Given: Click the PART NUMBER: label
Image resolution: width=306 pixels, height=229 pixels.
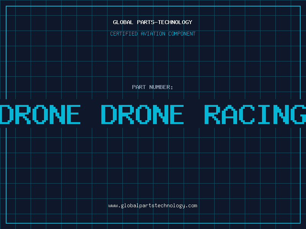Looking at the screenshot, I should click(x=153, y=87).
